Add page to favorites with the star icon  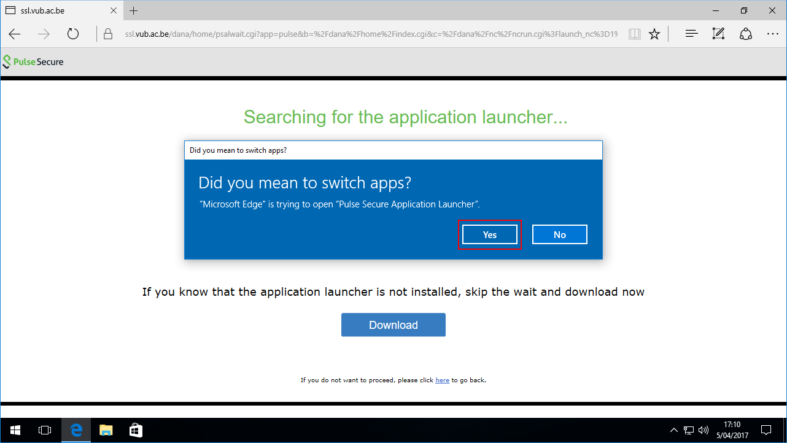(654, 34)
